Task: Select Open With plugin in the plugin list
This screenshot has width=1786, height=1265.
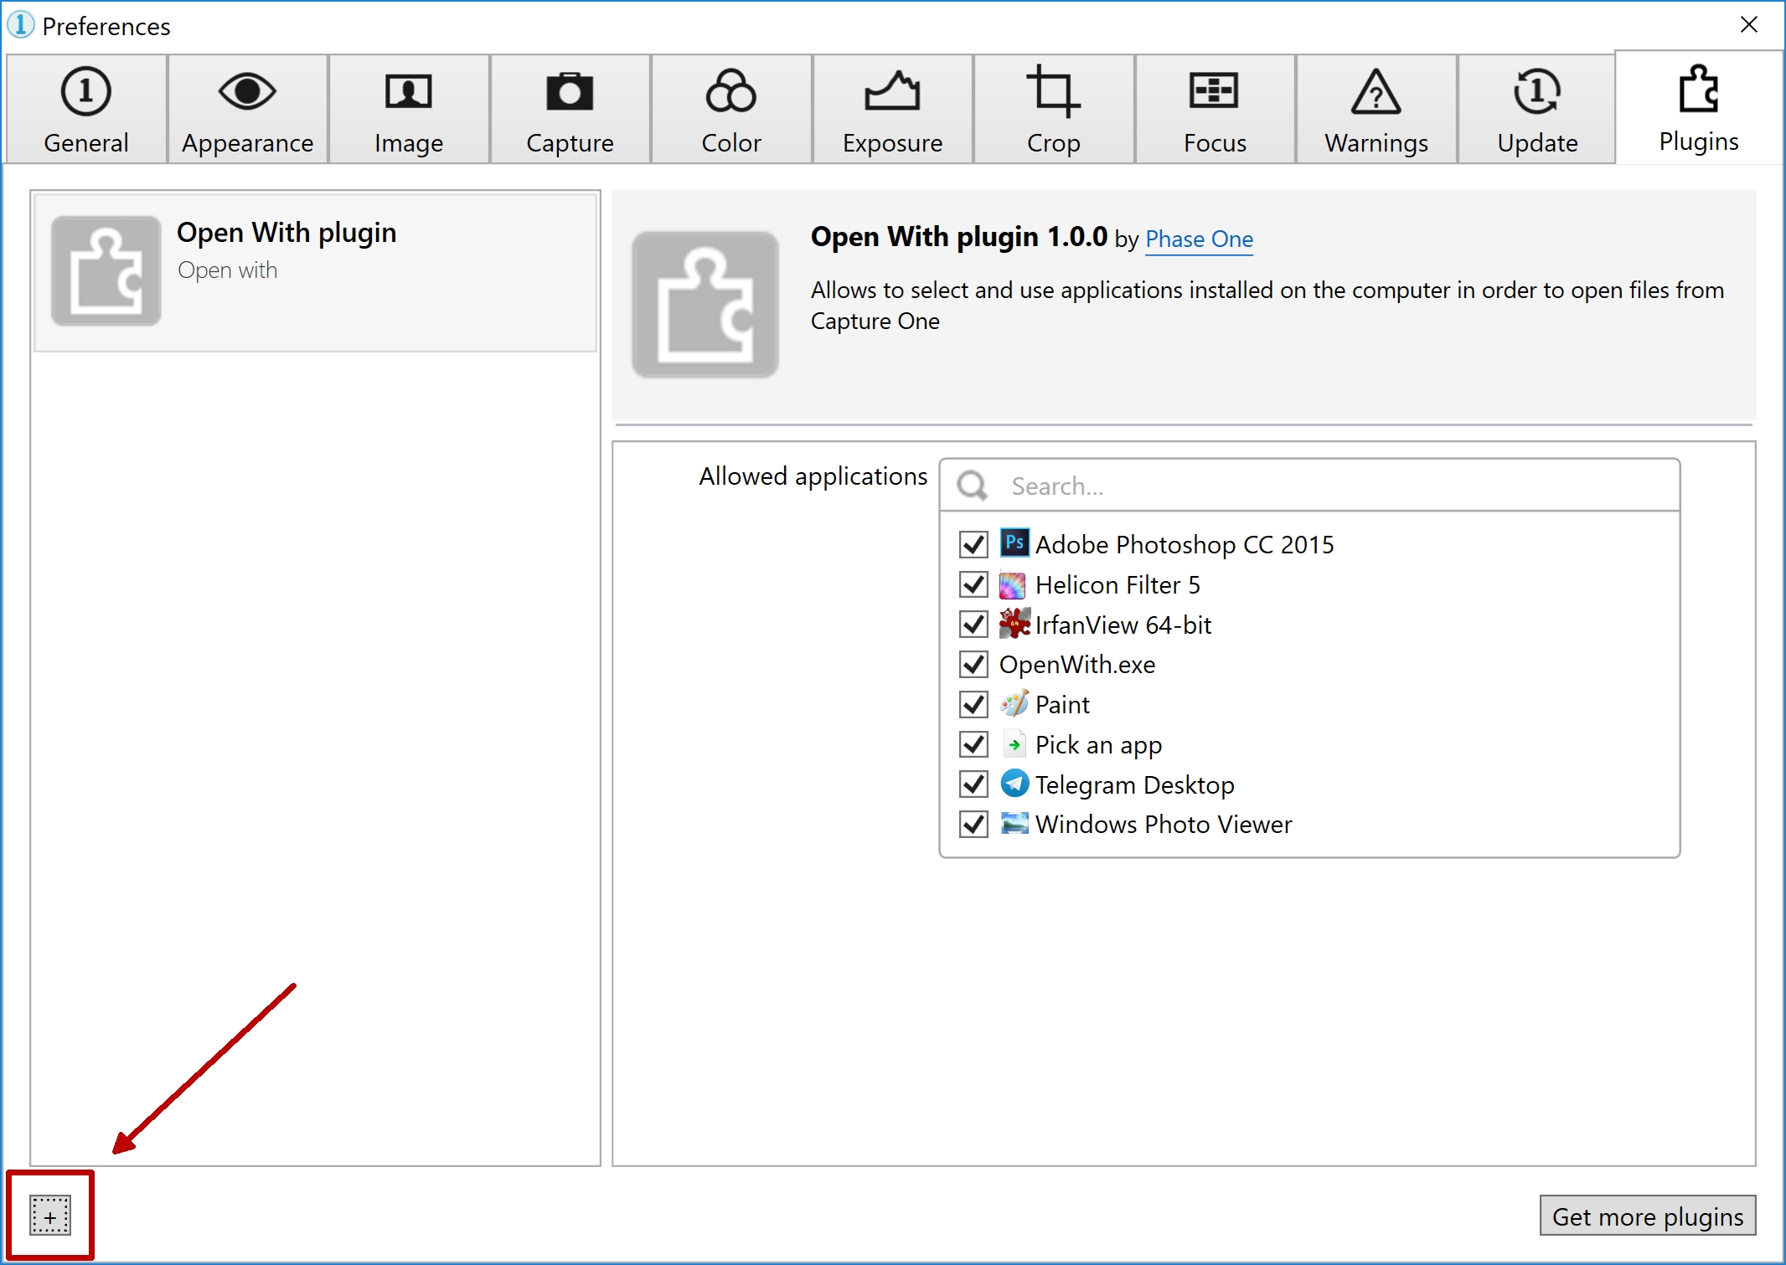Action: (315, 272)
